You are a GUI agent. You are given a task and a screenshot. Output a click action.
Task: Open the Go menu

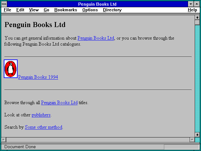coord(46,10)
